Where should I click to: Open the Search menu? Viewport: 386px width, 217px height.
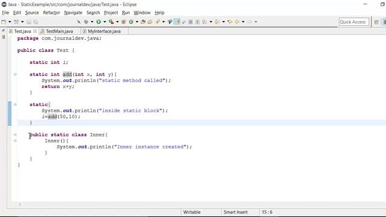pyautogui.click(x=93, y=13)
